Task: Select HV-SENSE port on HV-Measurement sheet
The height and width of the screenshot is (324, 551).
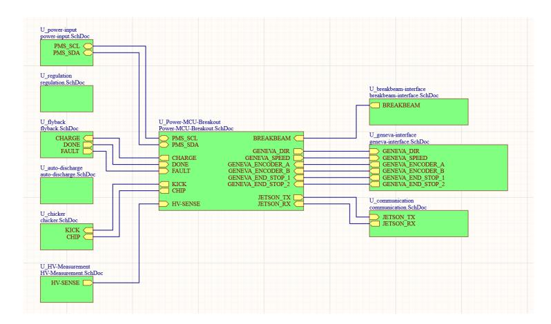Action: pos(88,283)
